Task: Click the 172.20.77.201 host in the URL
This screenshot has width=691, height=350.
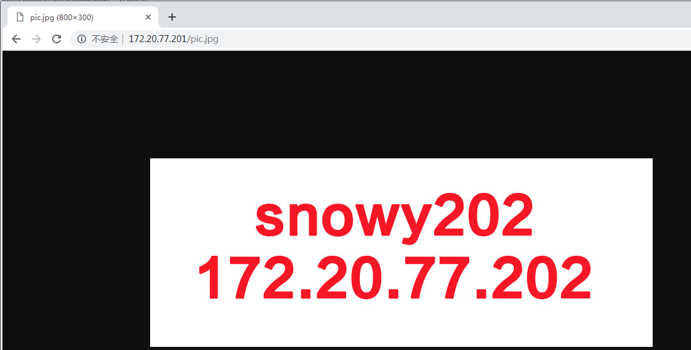Action: pyautogui.click(x=157, y=39)
